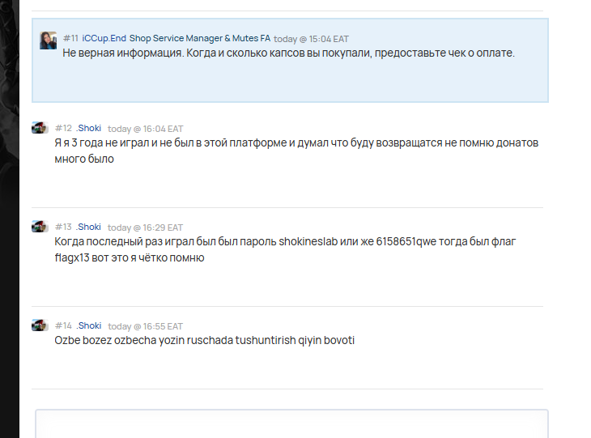Open .Shoki profile link in post #12
The width and height of the screenshot is (591, 438).
tap(89, 128)
